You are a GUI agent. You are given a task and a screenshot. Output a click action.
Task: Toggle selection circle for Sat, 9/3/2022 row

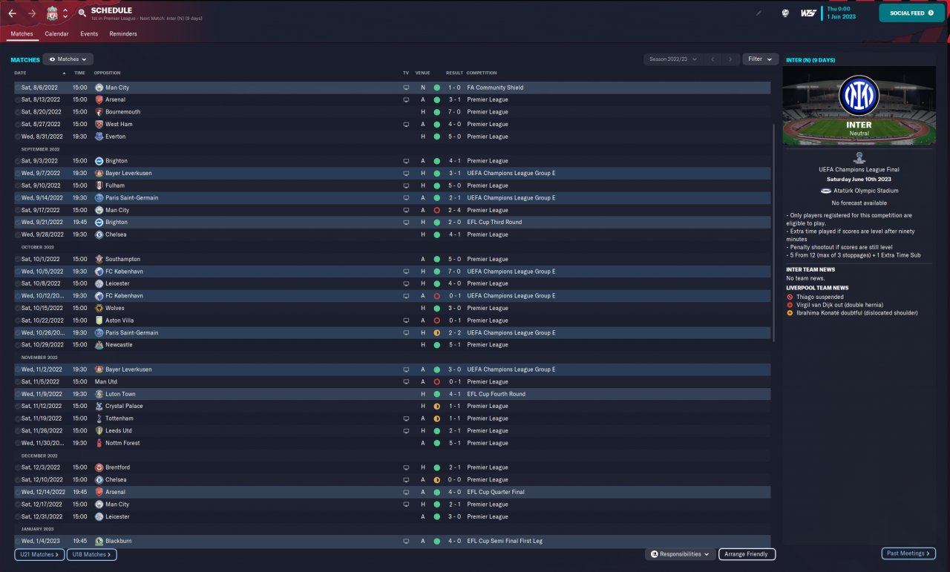[x=17, y=161]
